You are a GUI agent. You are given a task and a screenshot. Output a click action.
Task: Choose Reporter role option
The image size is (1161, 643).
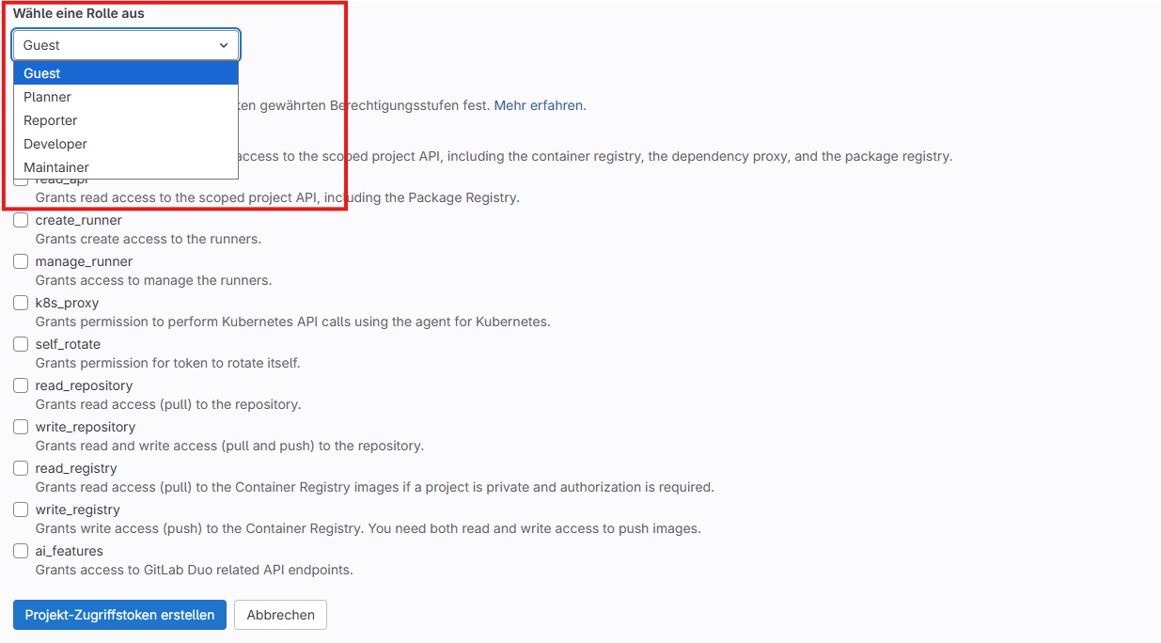(126, 120)
